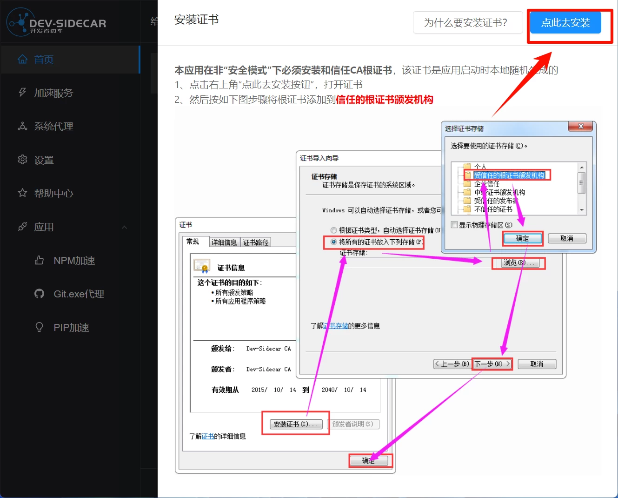Screen dimensions: 618x498
Task: Click the 为什么要安装证书? button
Action: [x=467, y=23]
